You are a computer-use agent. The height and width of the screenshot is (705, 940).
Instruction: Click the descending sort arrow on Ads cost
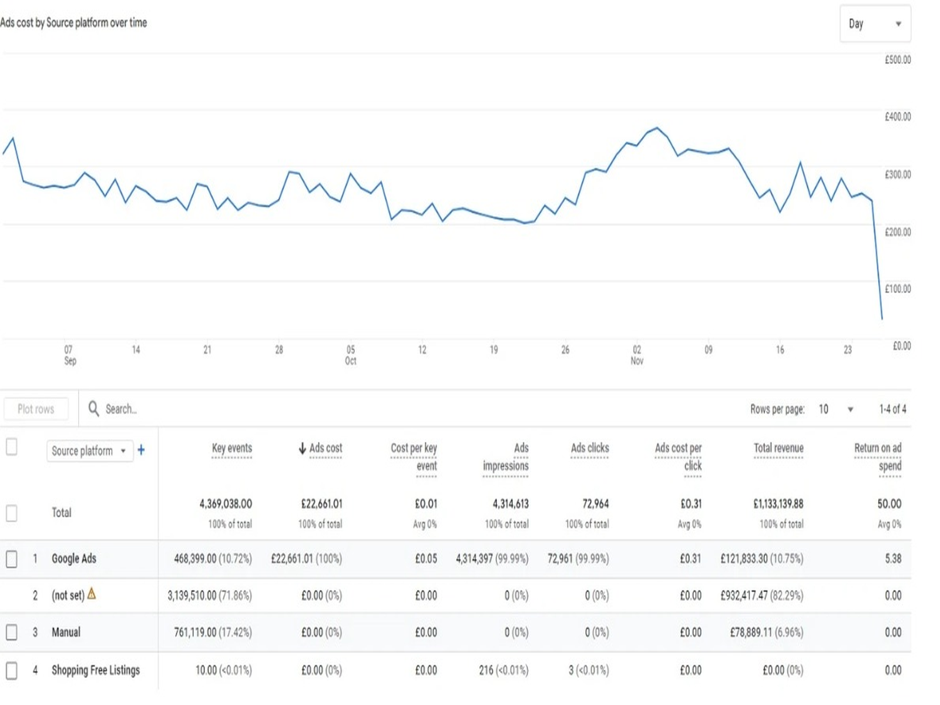point(302,448)
